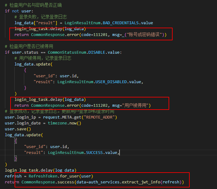The height and width of the screenshot is (189, 217).
Task: Click the comment "登录失败，记录登录日志"
Action: 40,17
